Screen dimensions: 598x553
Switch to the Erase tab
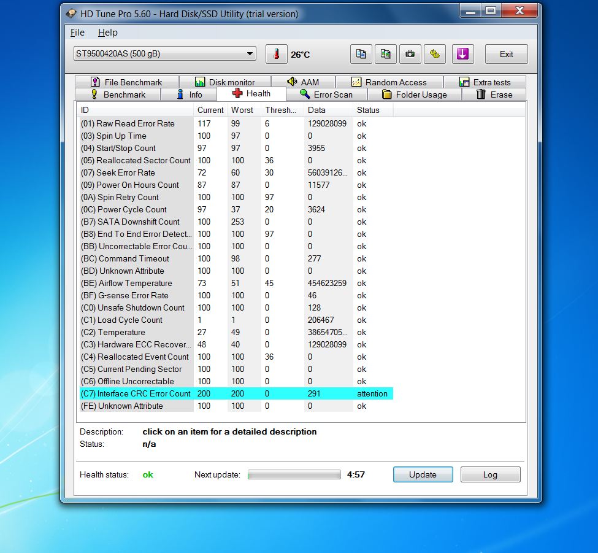click(x=494, y=95)
